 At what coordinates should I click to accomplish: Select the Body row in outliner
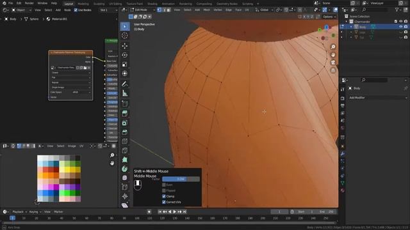[374, 27]
